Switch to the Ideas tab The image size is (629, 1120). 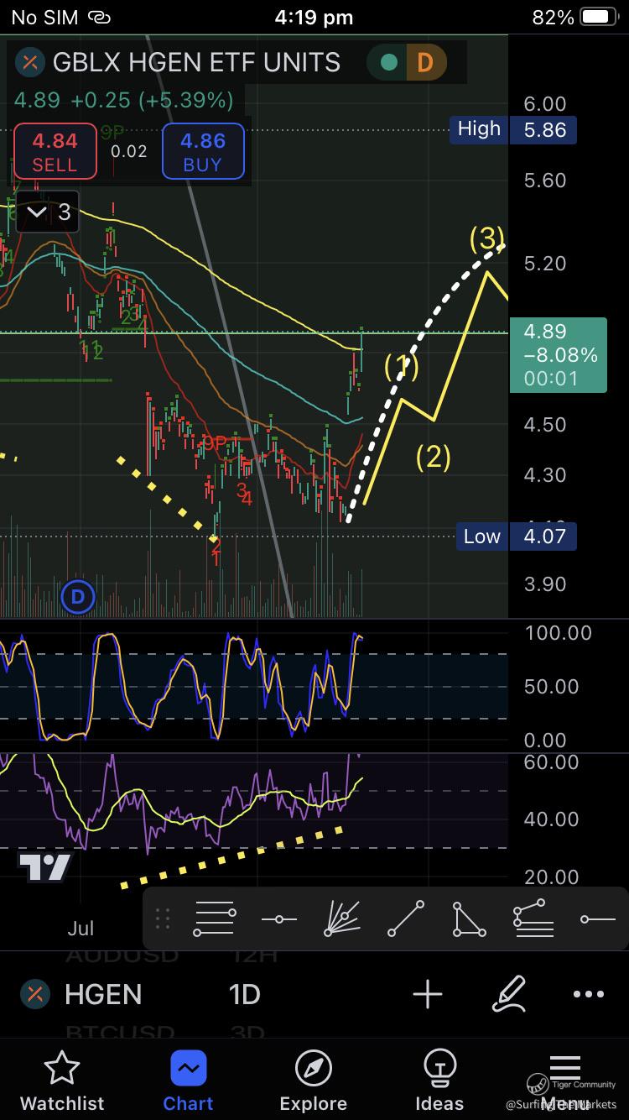point(439,1081)
